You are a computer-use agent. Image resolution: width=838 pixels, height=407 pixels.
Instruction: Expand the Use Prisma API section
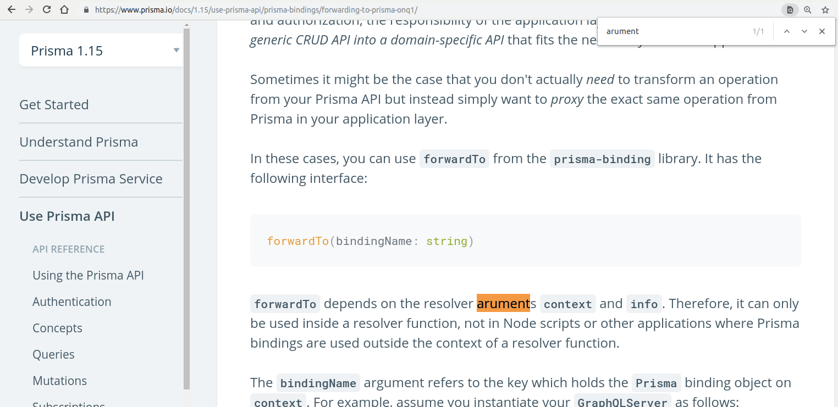pyautogui.click(x=67, y=216)
